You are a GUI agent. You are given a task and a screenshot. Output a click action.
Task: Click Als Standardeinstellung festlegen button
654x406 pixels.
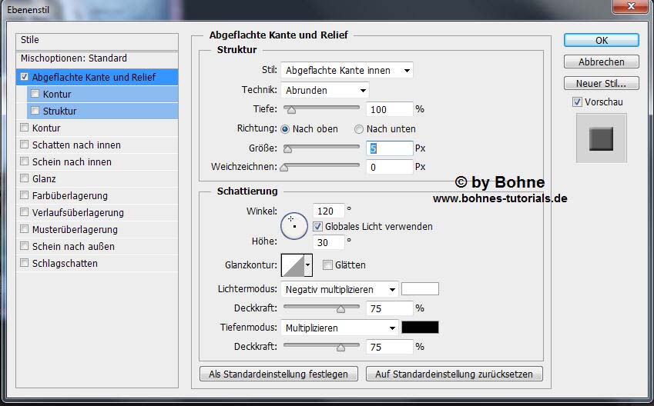pos(279,374)
